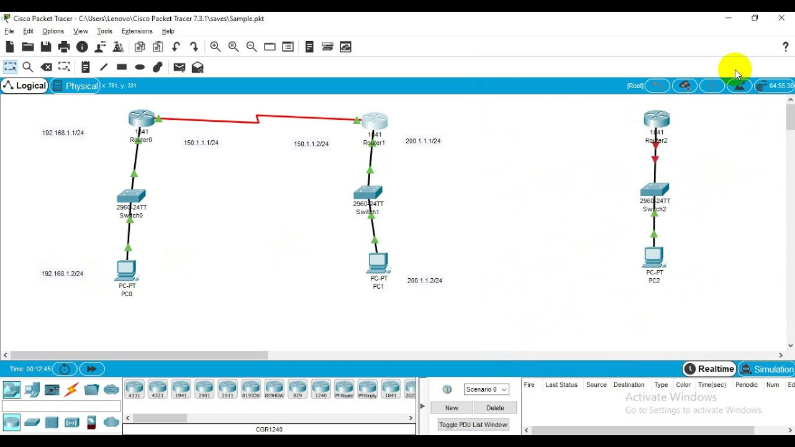Open a file using the folder icon
Screen dimensions: 795x447
(27, 47)
